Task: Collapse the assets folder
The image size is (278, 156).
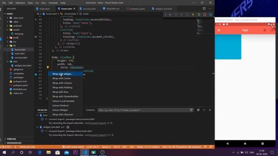Action: pos(7,30)
